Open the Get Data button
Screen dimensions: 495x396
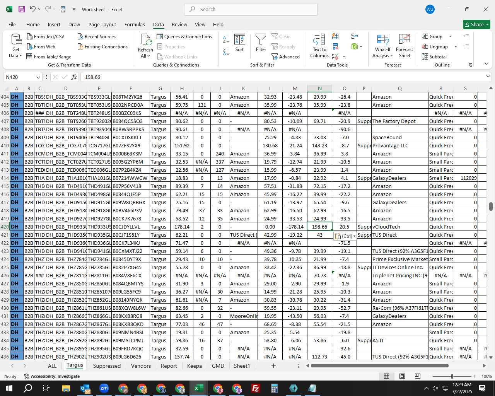tap(16, 46)
